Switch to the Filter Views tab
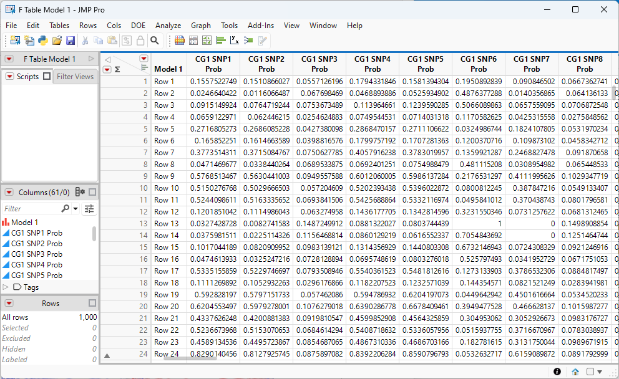Screen dimensions: 619x379 (75, 77)
